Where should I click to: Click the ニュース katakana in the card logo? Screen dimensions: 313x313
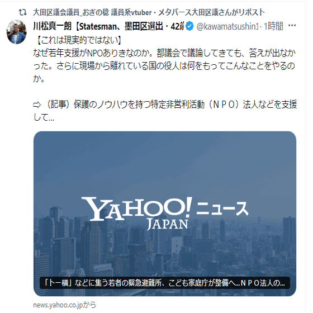point(222,208)
